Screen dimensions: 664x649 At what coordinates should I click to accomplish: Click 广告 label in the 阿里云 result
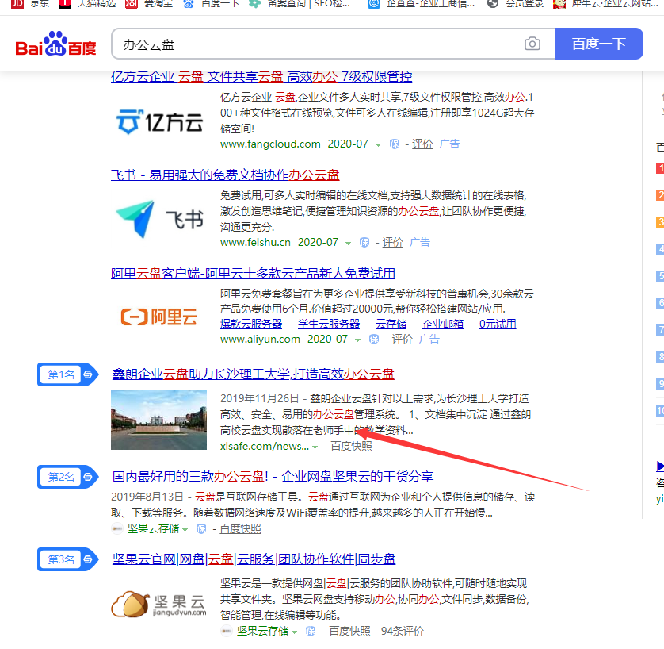429,339
